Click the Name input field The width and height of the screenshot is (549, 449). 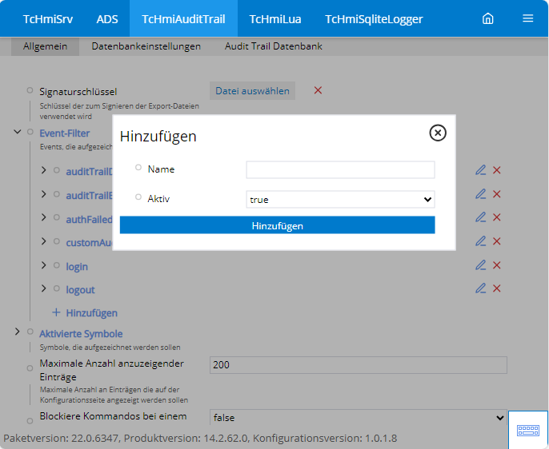click(x=340, y=169)
